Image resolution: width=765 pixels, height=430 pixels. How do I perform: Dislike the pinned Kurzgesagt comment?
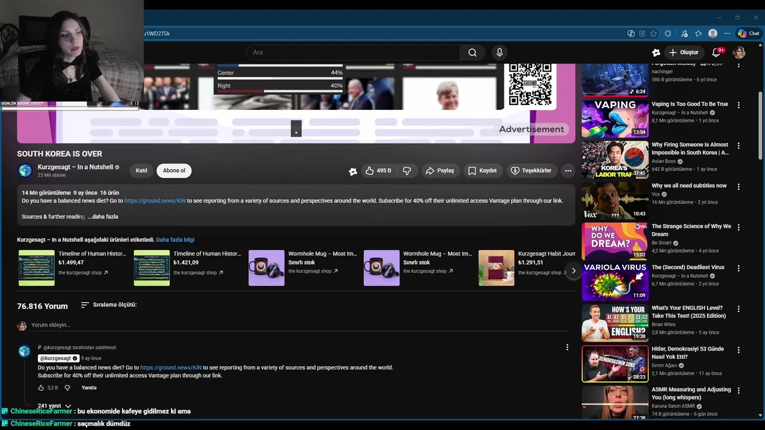tap(67, 388)
